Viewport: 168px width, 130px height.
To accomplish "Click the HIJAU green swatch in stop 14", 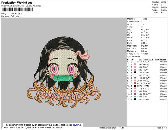I will pos(135,97).
